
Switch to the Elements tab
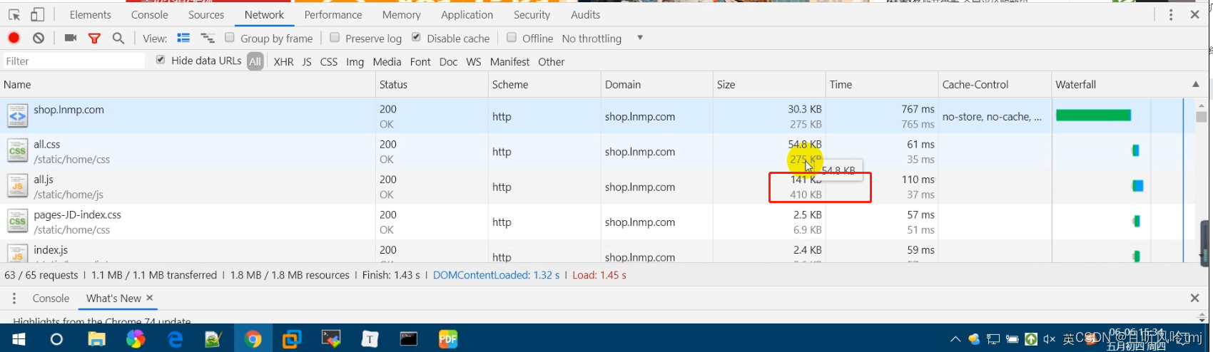[91, 14]
